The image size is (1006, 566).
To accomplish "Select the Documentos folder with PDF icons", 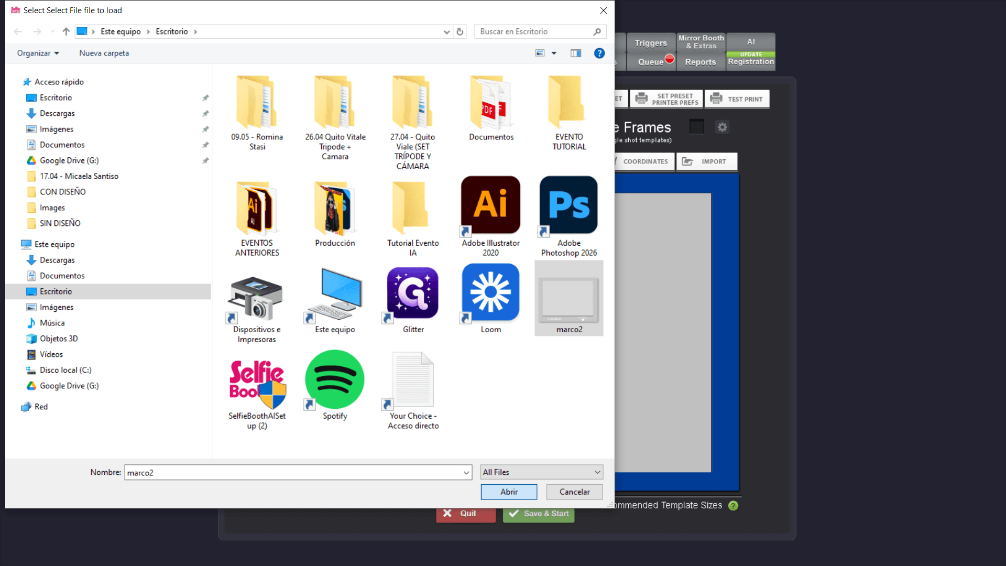I will click(491, 107).
